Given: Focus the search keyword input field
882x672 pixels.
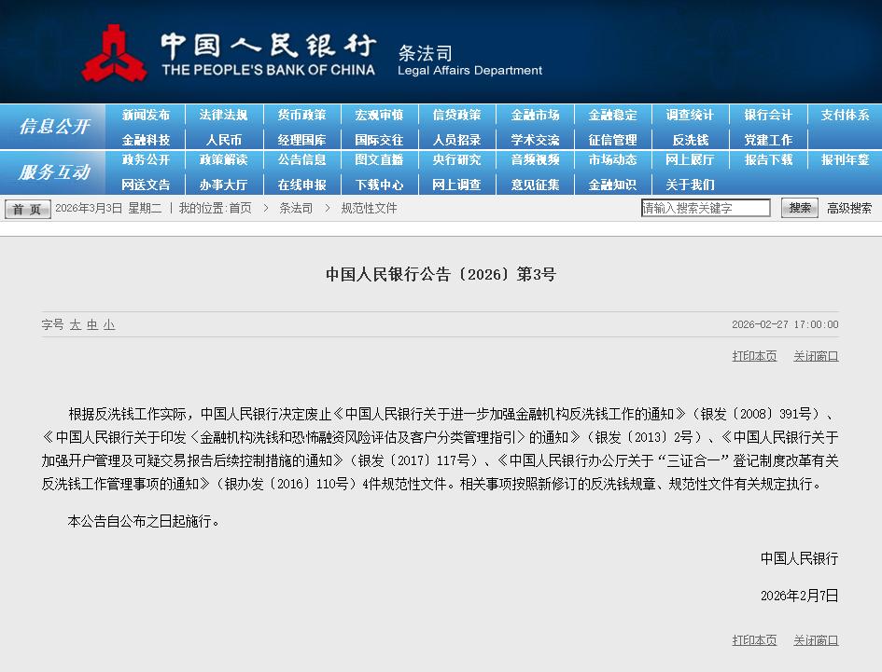Looking at the screenshot, I should pos(706,208).
